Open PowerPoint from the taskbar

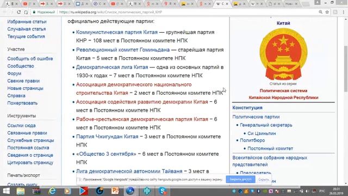coord(115,191)
